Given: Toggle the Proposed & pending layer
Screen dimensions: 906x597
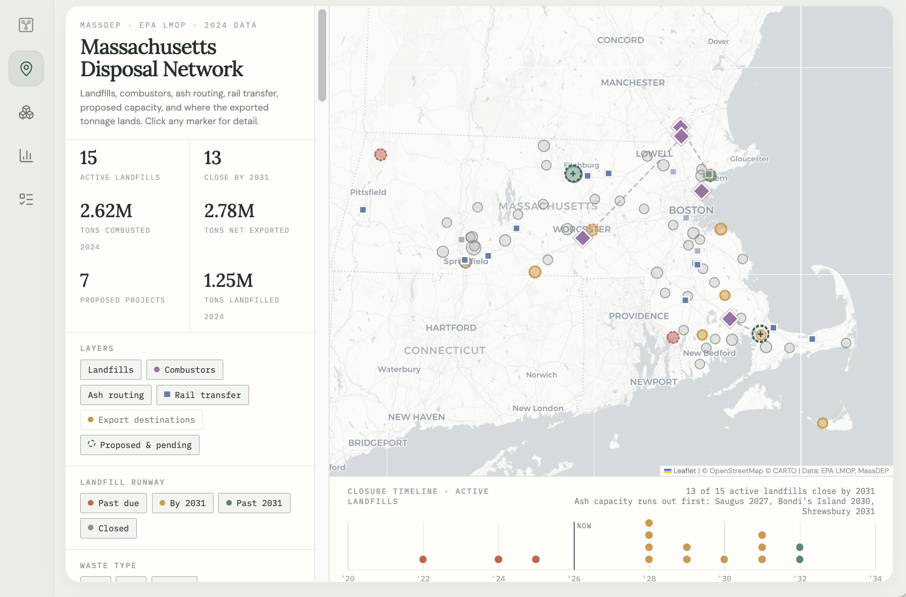Looking at the screenshot, I should [140, 445].
